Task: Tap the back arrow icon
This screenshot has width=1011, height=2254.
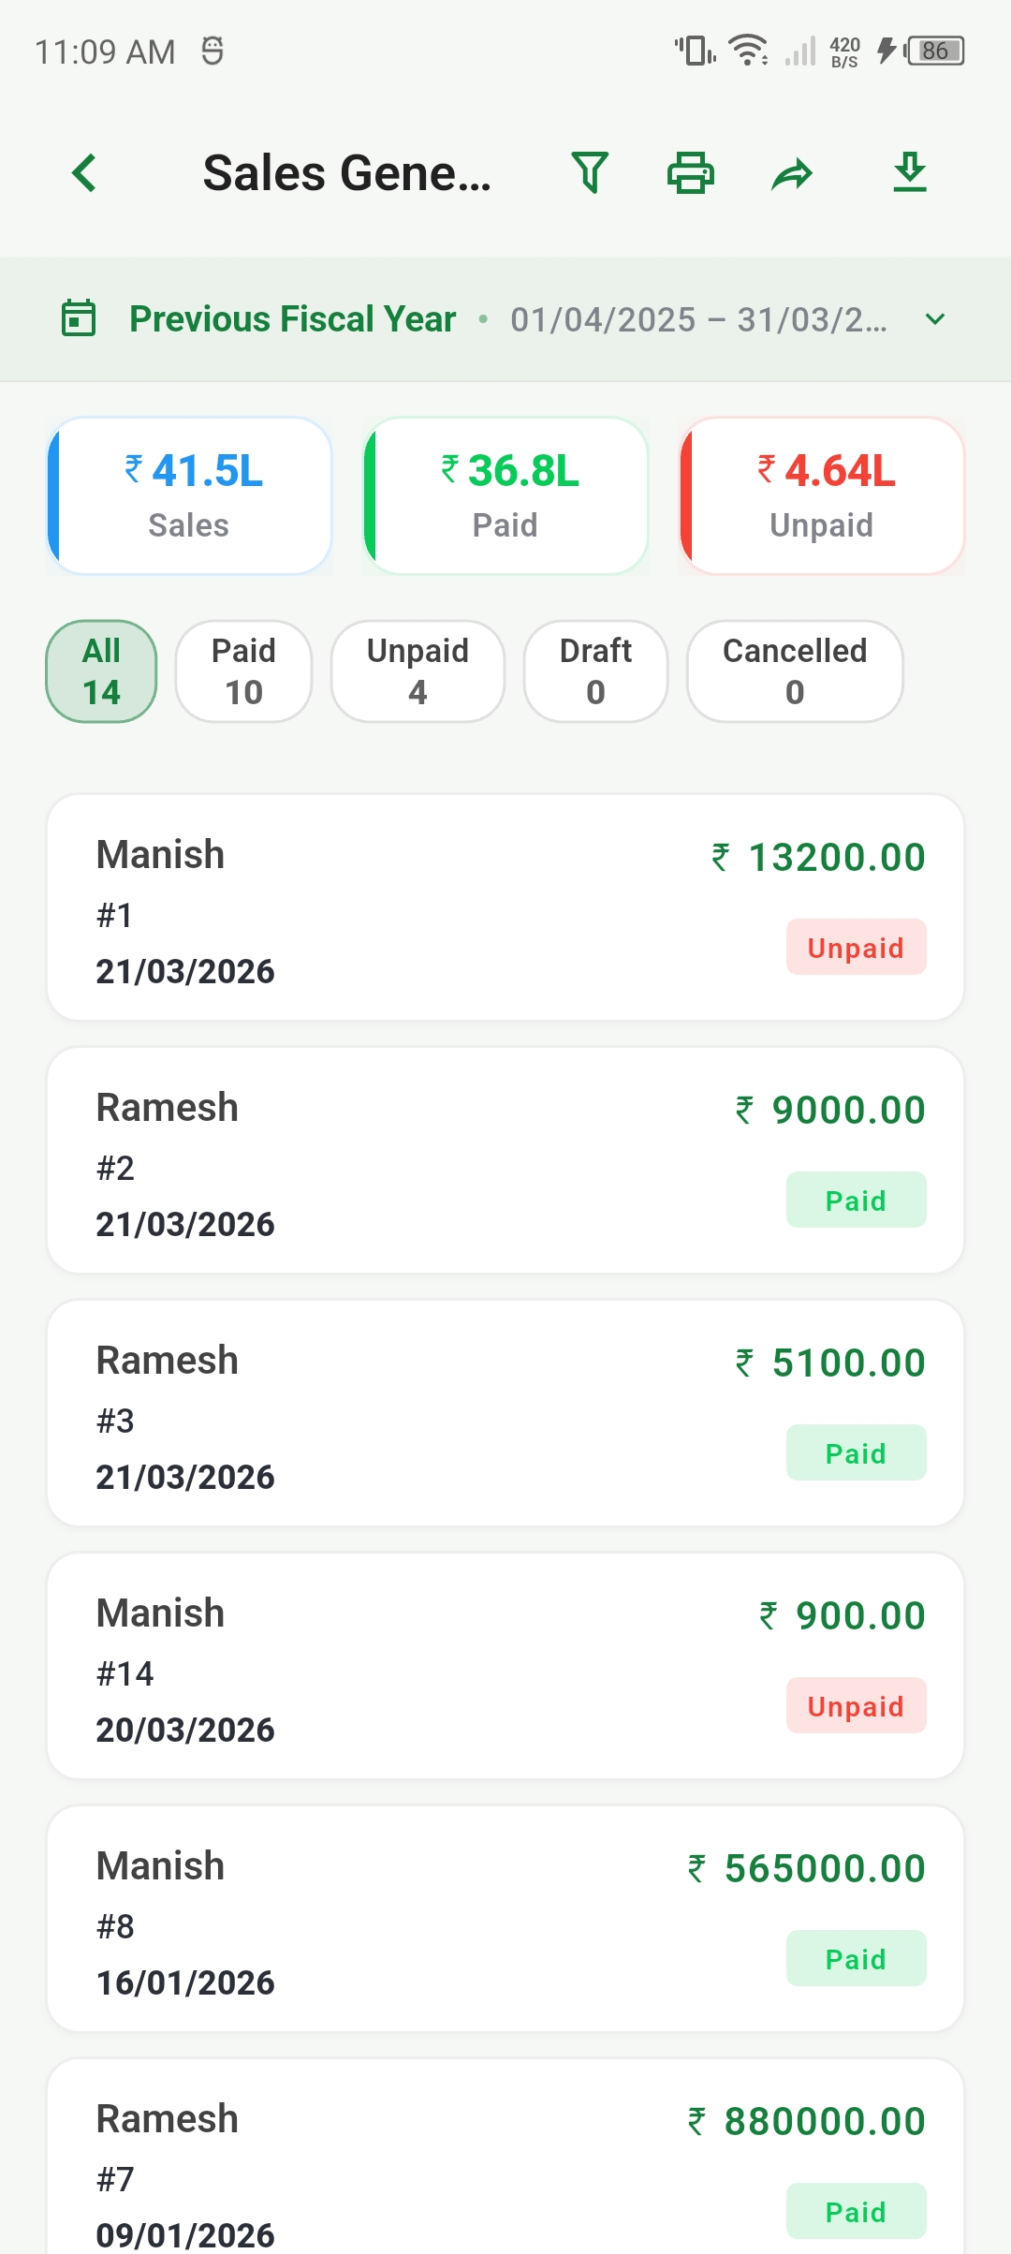Action: coord(84,173)
